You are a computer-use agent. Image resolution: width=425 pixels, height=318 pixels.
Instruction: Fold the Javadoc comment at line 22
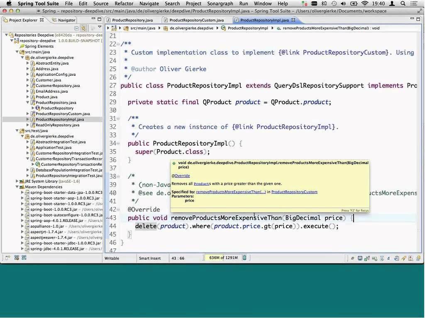tap(119, 44)
